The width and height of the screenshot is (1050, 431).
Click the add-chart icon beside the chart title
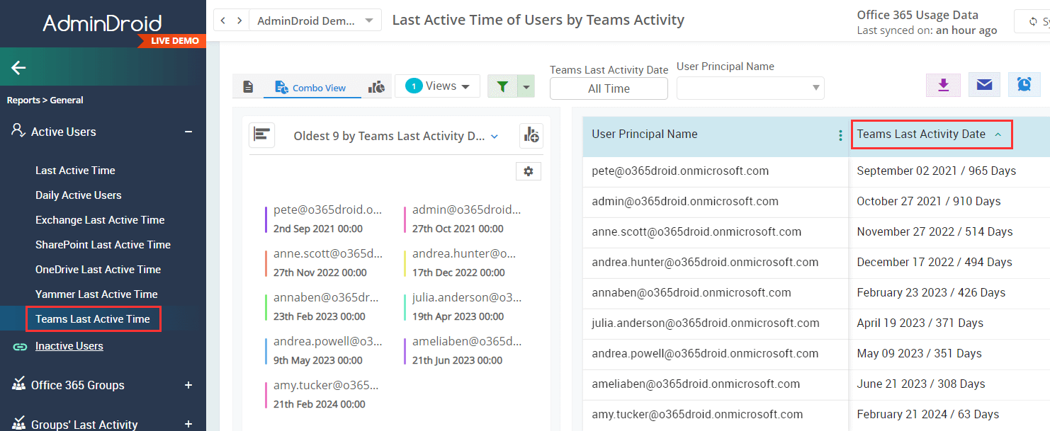pos(531,135)
